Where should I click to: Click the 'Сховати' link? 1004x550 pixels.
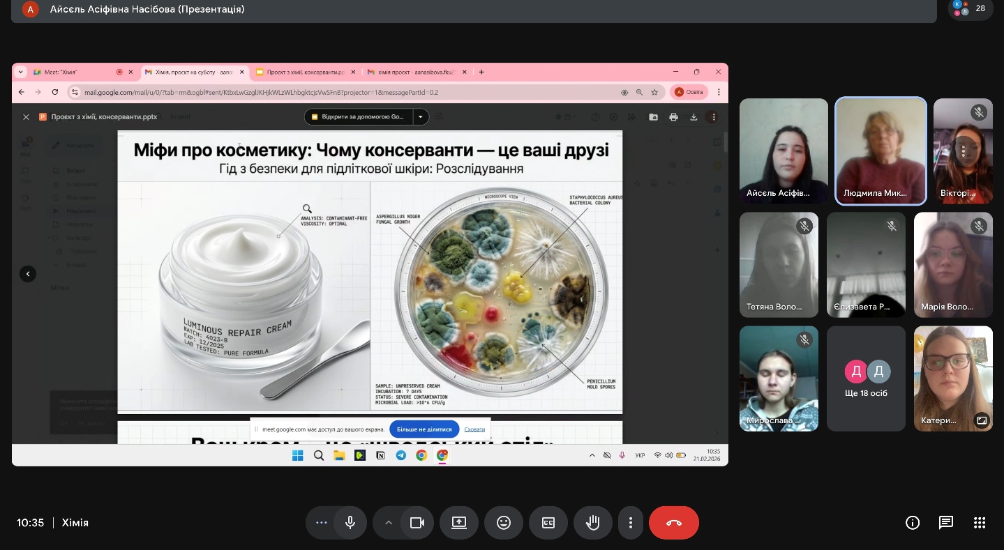[x=474, y=429]
